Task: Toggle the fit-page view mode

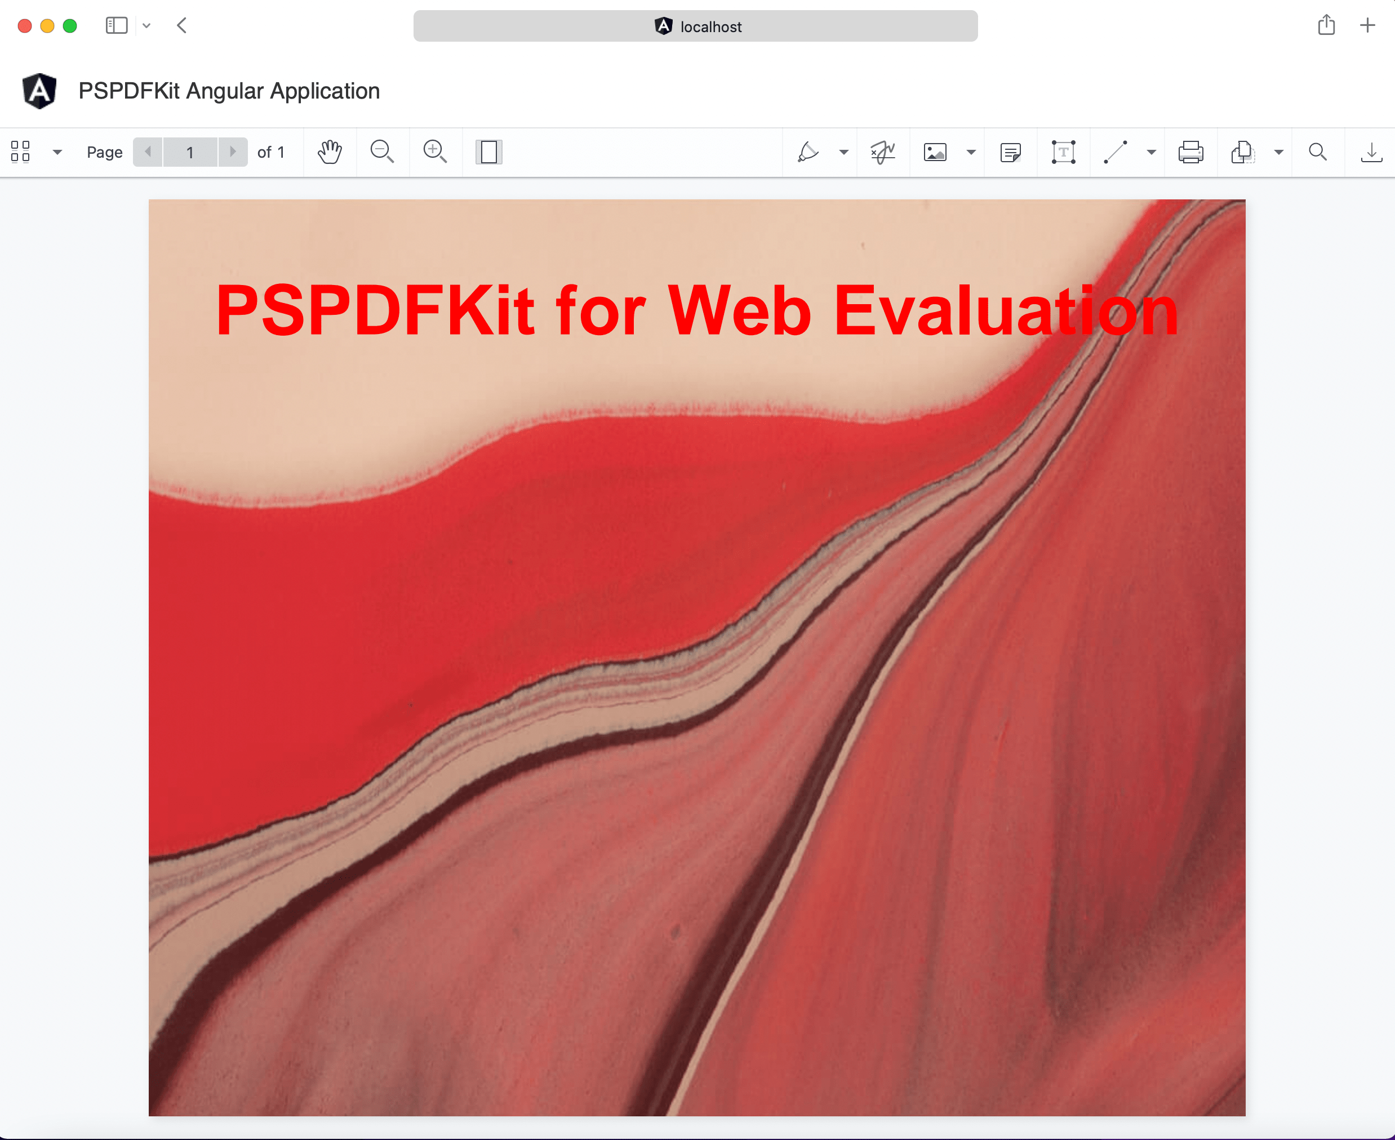Action: [488, 152]
